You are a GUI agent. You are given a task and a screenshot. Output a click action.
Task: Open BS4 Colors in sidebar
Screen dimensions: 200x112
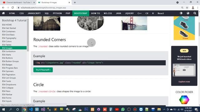[x=7, y=41]
